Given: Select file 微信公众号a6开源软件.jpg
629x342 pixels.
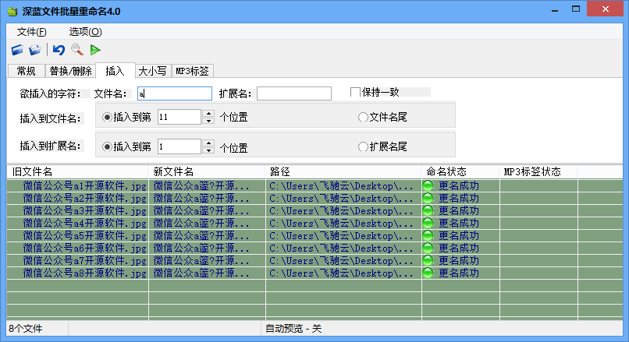Looking at the screenshot, I should point(84,248).
